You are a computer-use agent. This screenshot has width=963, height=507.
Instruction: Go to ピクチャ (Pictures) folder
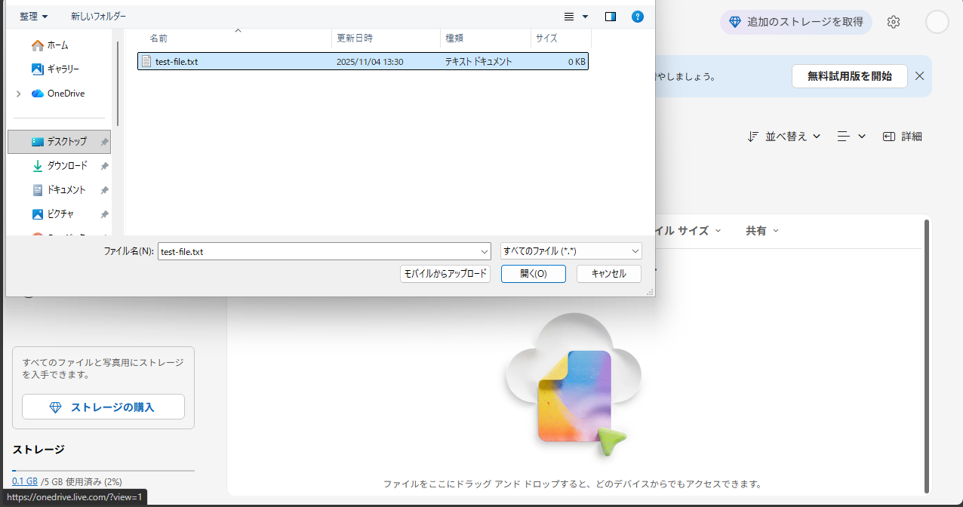click(60, 214)
